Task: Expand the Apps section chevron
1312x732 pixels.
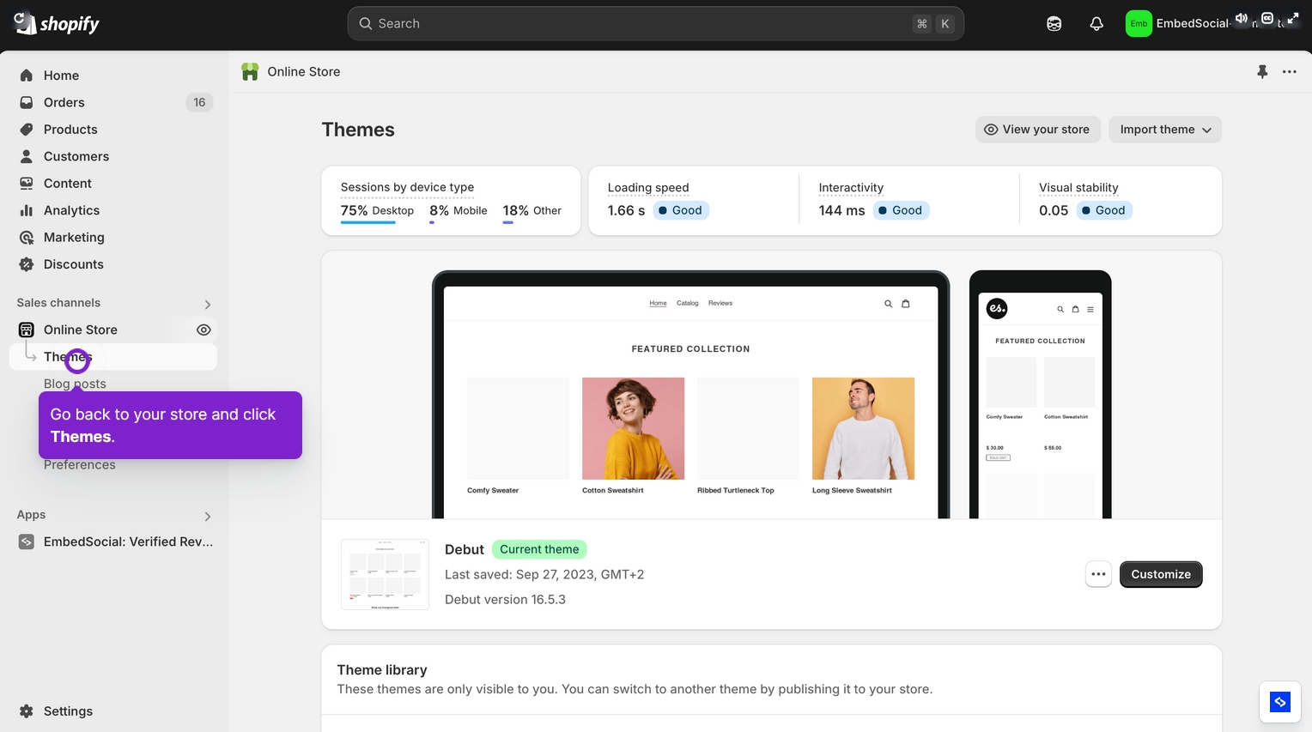Action: pos(207,516)
